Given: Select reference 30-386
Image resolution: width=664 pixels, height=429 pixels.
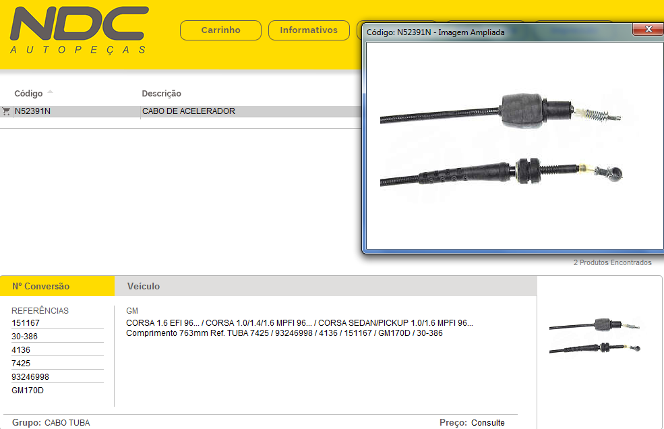Looking at the screenshot, I should (x=24, y=337).
